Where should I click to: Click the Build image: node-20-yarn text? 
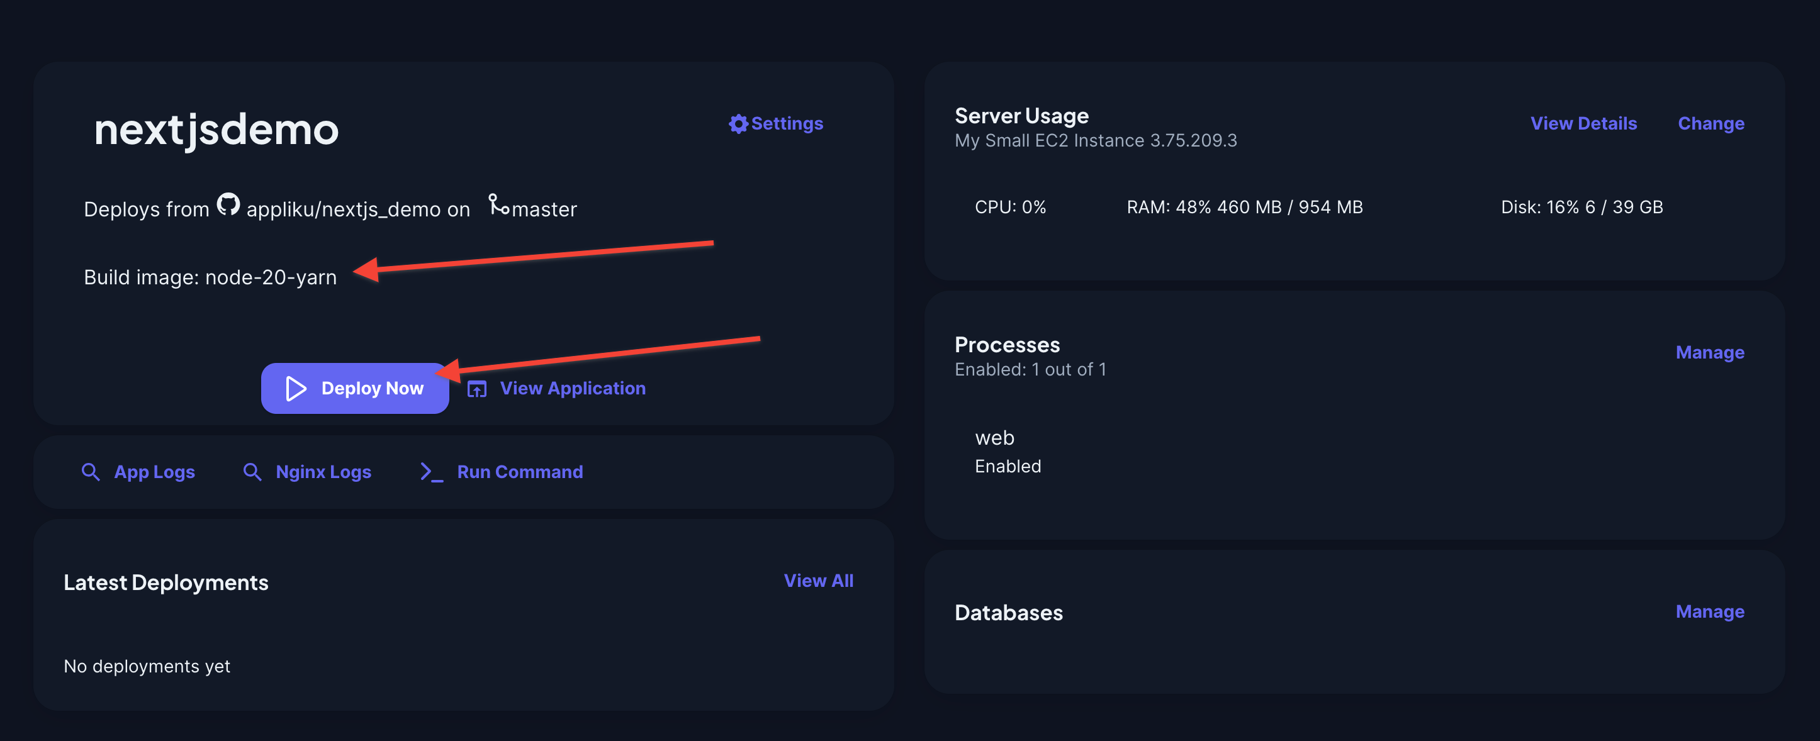click(x=211, y=277)
